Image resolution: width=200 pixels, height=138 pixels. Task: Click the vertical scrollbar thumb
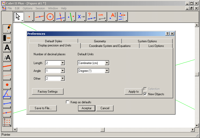click(x=197, y=74)
